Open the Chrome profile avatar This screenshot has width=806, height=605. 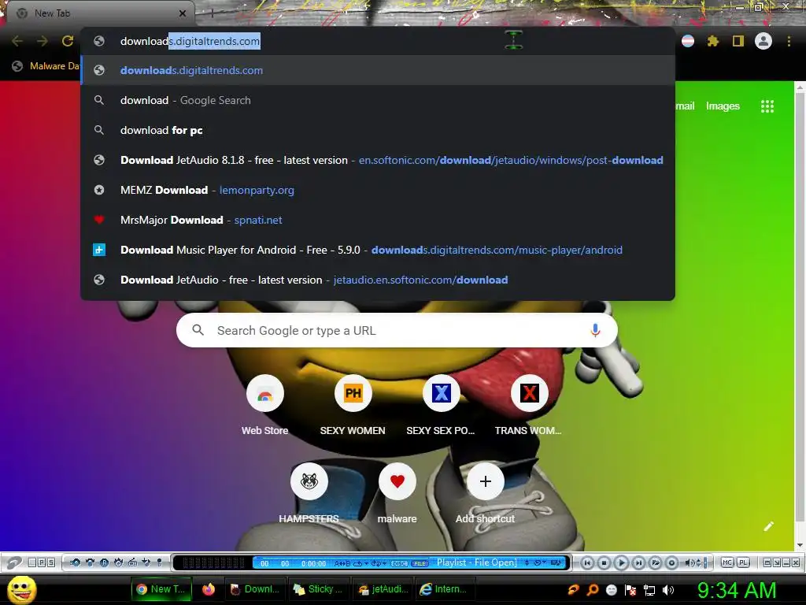tap(763, 41)
